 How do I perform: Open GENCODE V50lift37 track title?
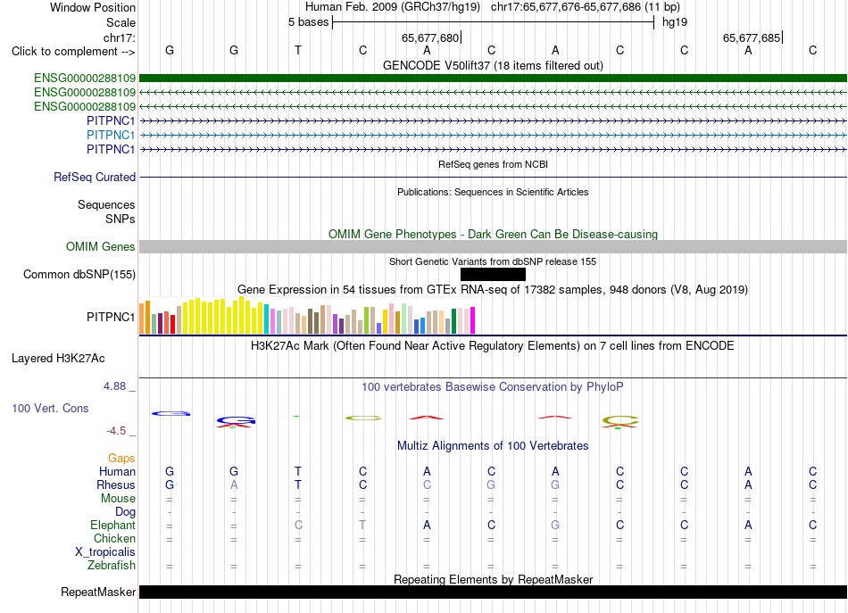(x=493, y=65)
